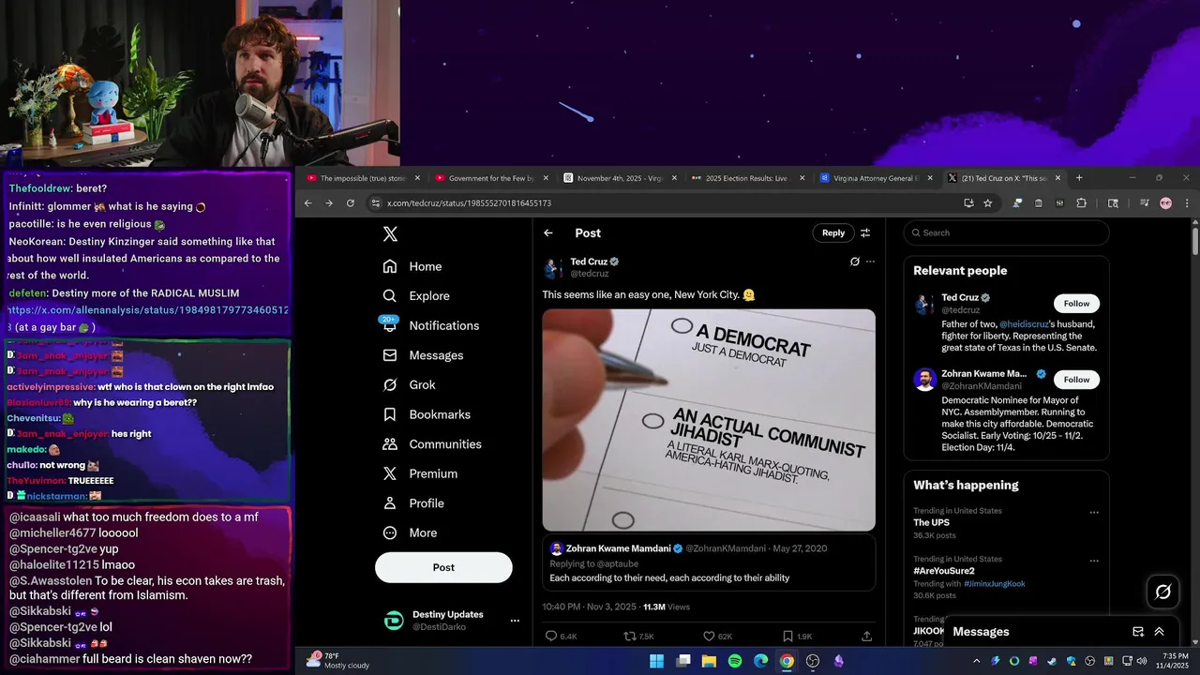This screenshot has width=1200, height=675.
Task: Bookmark this page with star icon
Action: point(987,202)
